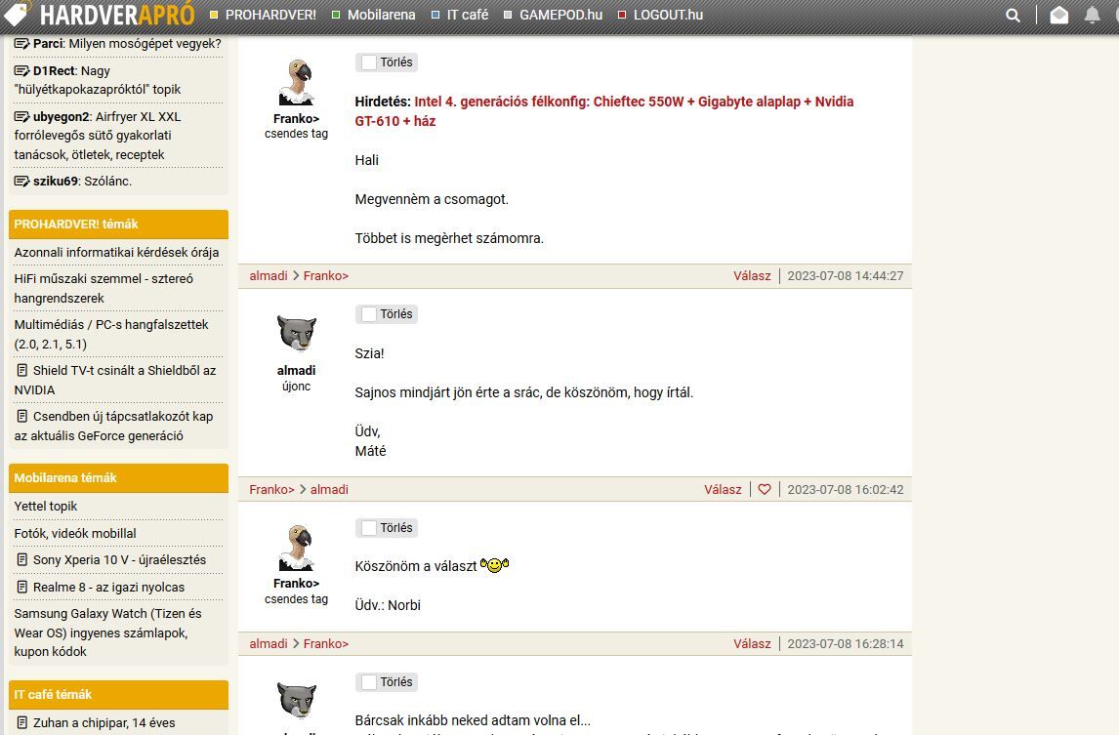Open Franko> recipient link in 14:44:27 header
The image size is (1119, 735).
click(x=326, y=276)
